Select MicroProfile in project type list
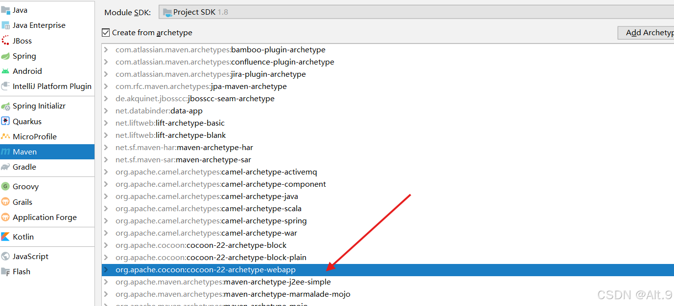 (x=47, y=137)
